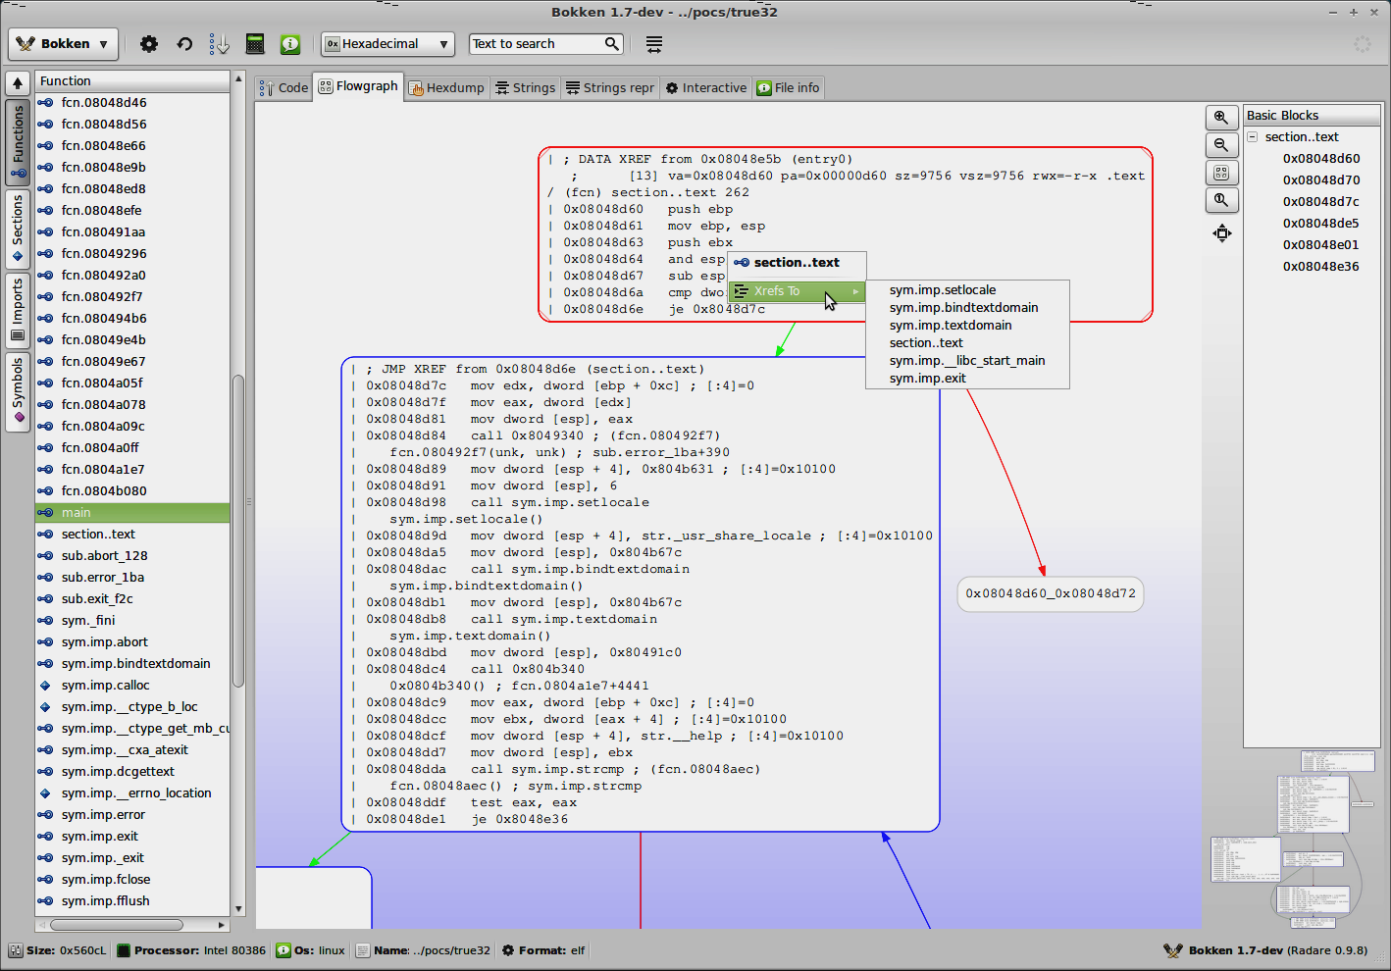Click the gear settings icon in toolbar
1391x971 pixels.
point(149,44)
